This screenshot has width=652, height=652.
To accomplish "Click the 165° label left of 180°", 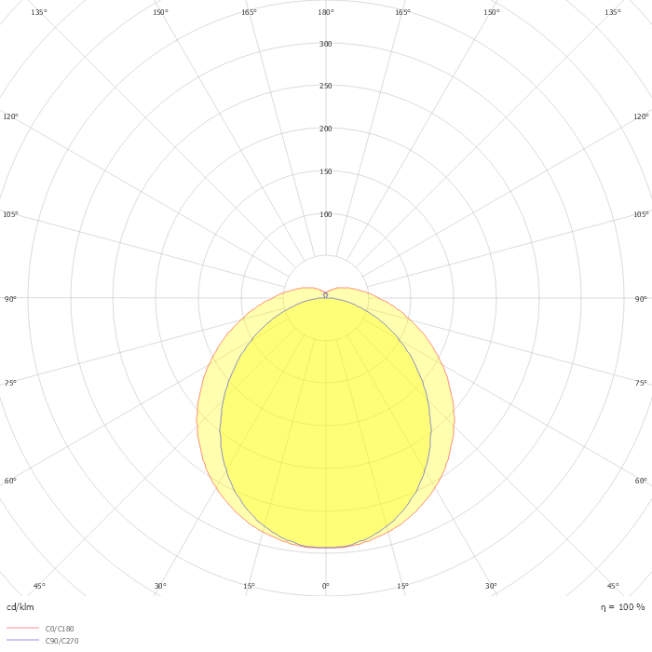I will point(249,12).
